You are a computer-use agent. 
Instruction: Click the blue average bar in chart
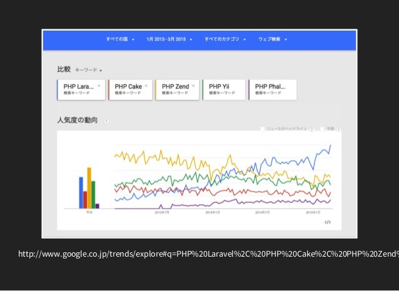point(81,193)
